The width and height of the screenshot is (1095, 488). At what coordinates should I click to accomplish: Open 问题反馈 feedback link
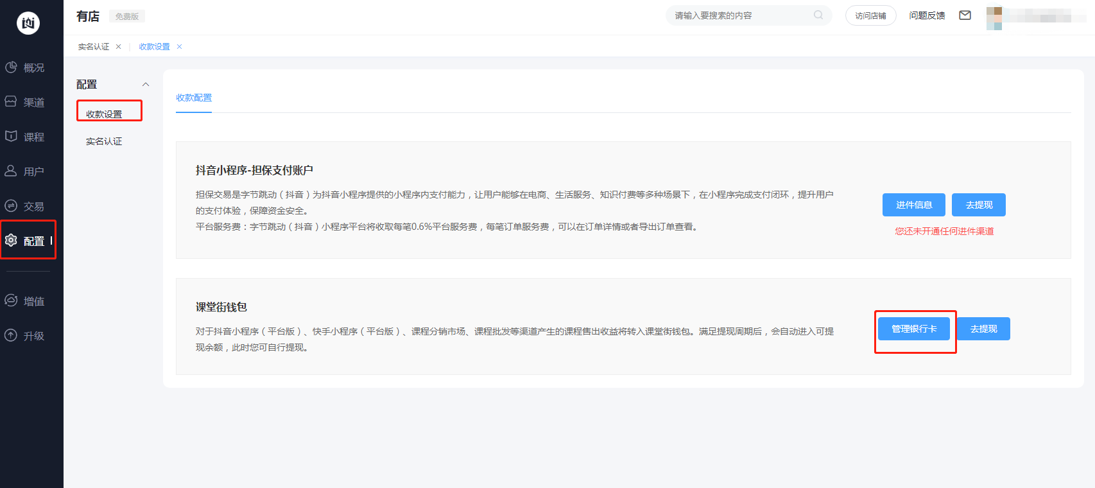[x=927, y=15]
